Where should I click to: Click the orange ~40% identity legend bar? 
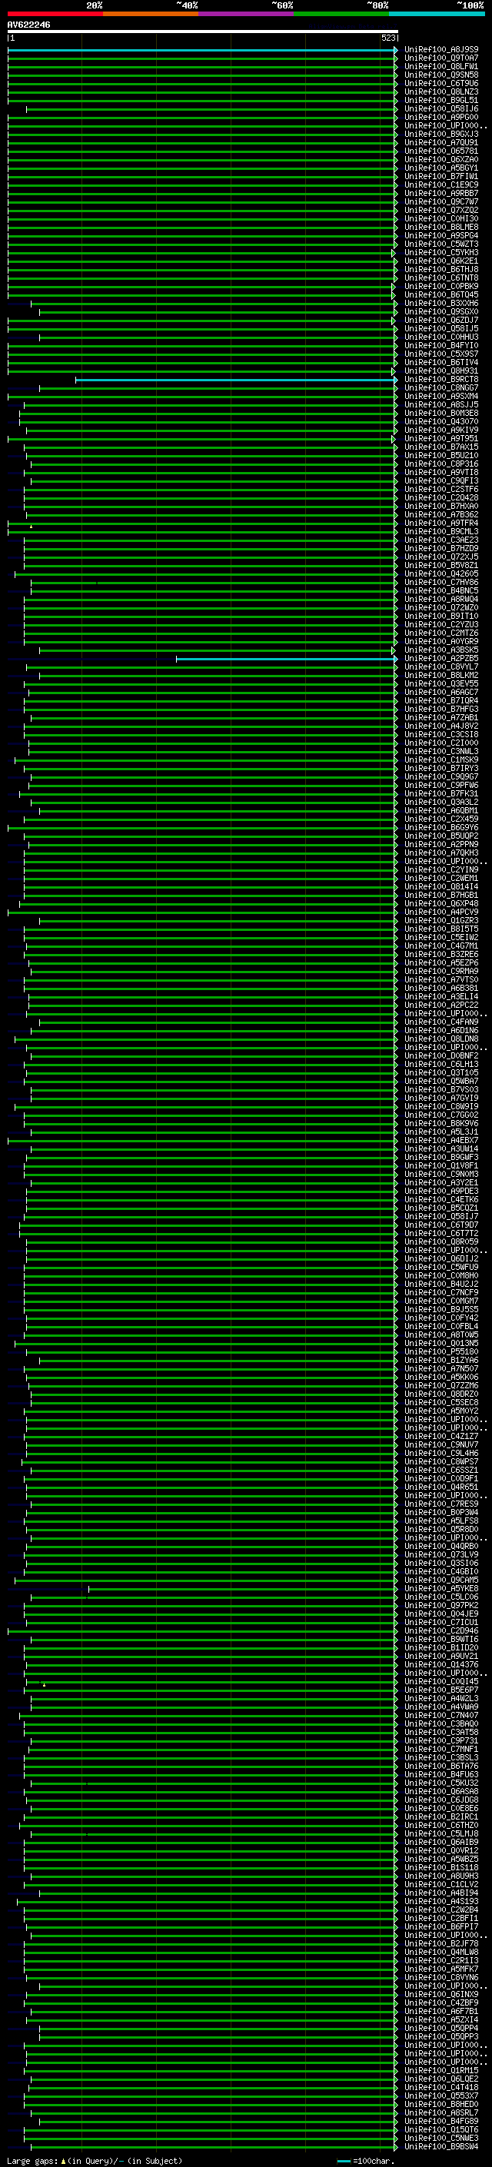[x=151, y=15]
